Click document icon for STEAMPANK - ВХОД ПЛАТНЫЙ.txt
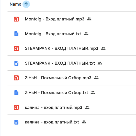The image size is (136, 136). point(16,63)
